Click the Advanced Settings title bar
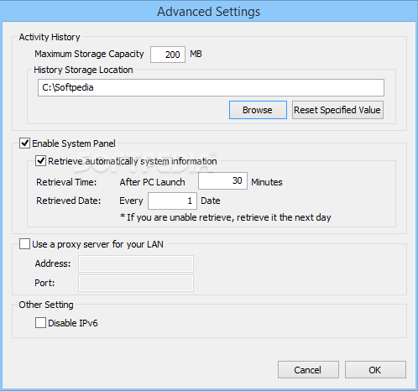The image size is (418, 391). click(x=209, y=11)
